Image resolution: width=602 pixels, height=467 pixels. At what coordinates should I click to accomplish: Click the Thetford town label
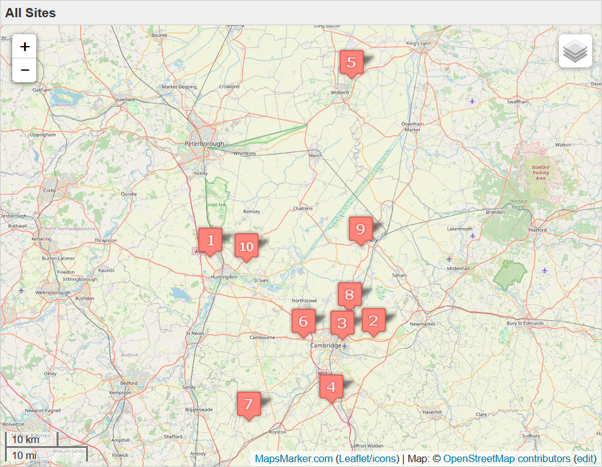click(x=537, y=230)
